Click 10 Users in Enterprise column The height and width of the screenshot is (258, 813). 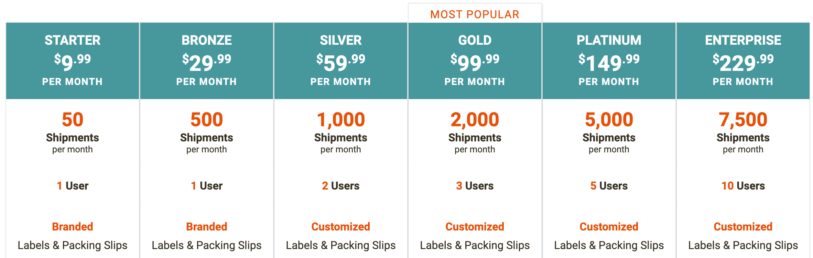(x=743, y=186)
